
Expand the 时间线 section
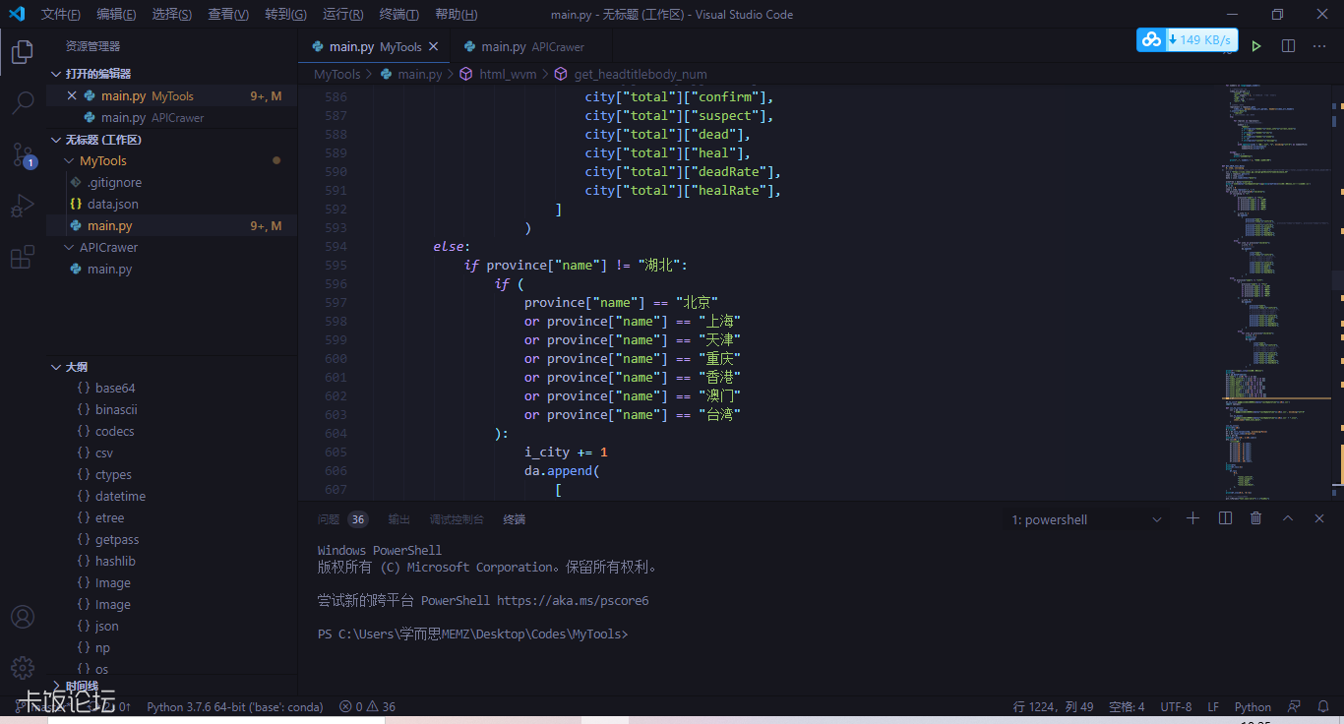coord(172,686)
